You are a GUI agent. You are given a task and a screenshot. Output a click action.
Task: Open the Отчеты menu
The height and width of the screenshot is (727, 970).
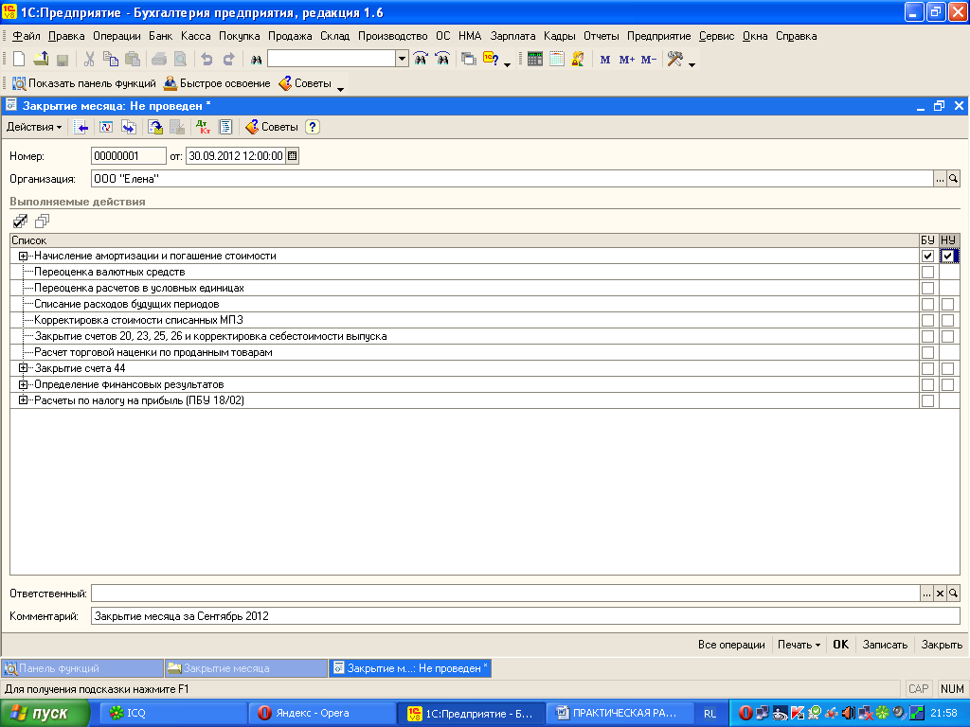(x=601, y=36)
